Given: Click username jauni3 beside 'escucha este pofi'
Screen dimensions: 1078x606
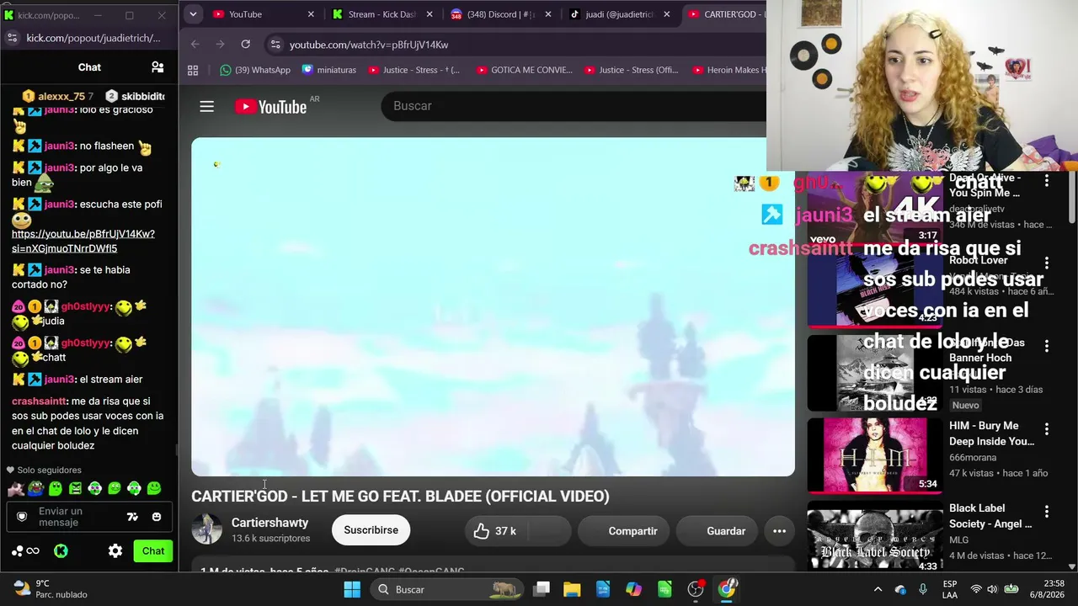Looking at the screenshot, I should pyautogui.click(x=60, y=205).
